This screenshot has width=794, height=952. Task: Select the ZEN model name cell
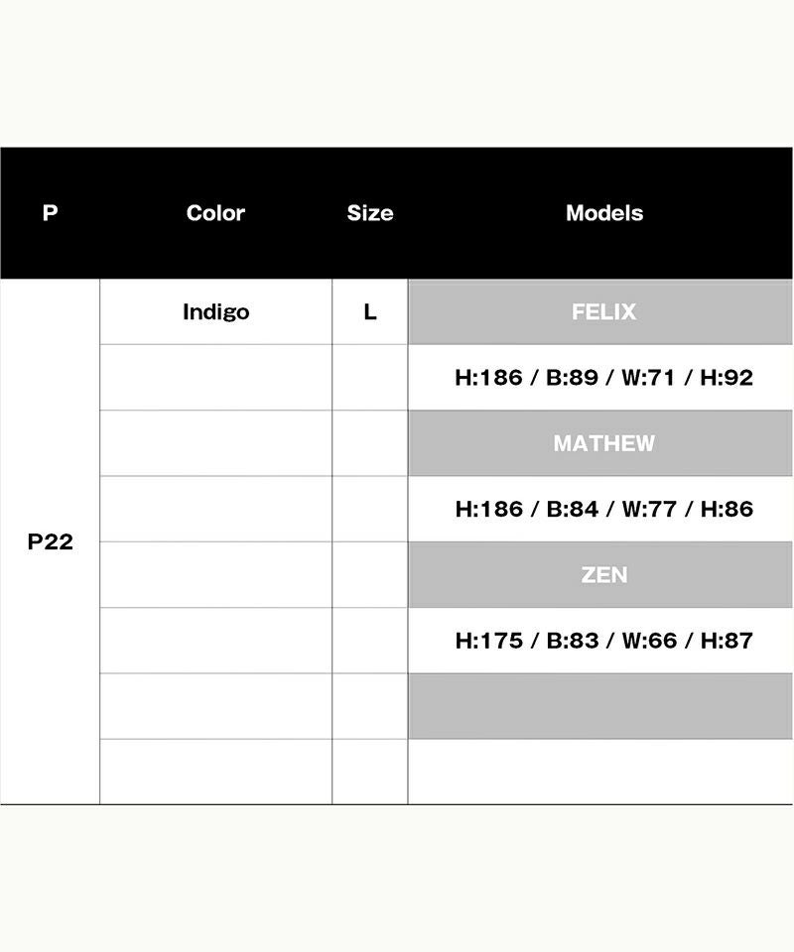coord(603,575)
